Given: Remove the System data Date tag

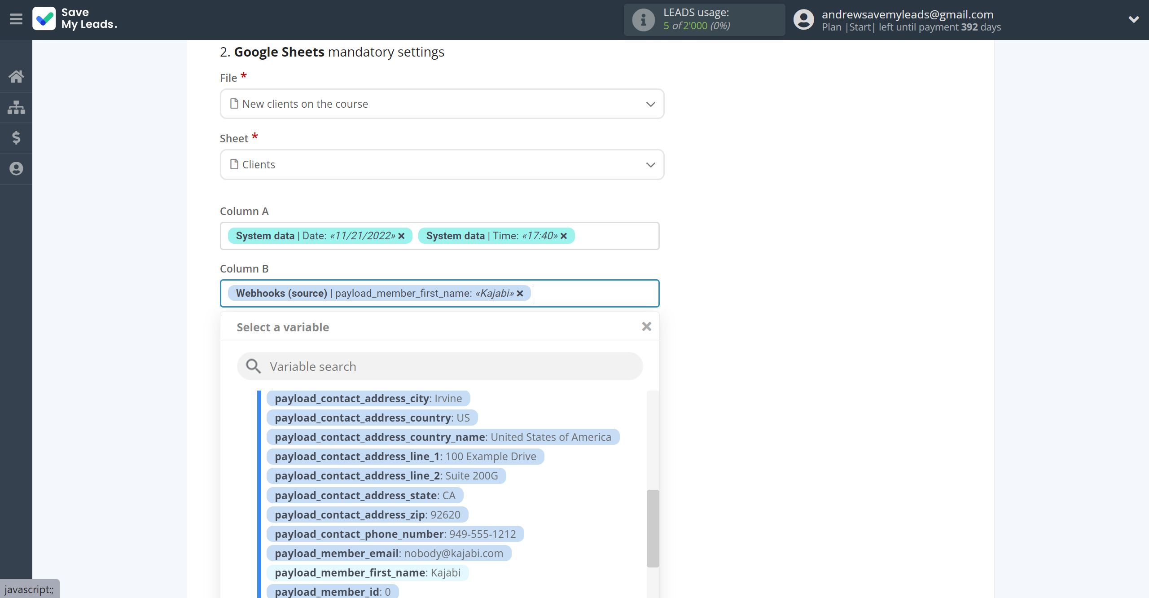Looking at the screenshot, I should pyautogui.click(x=401, y=236).
